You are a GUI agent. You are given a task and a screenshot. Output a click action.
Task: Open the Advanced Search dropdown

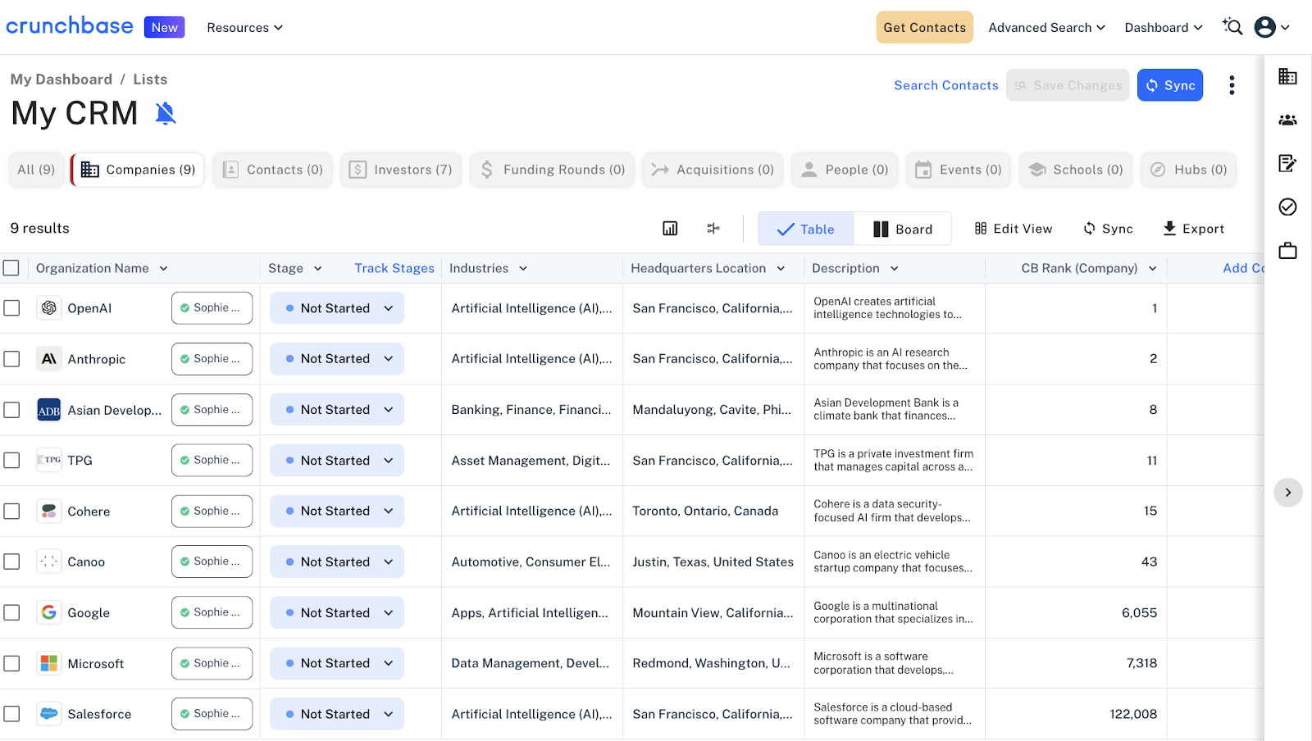(1046, 28)
